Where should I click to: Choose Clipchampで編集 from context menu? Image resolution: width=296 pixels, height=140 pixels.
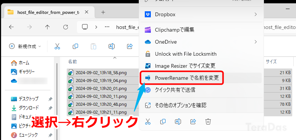[201, 30]
